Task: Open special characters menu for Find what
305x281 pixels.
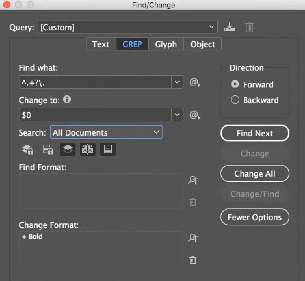Action: tap(194, 83)
